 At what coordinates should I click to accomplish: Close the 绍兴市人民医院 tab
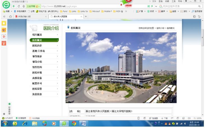[81, 17]
